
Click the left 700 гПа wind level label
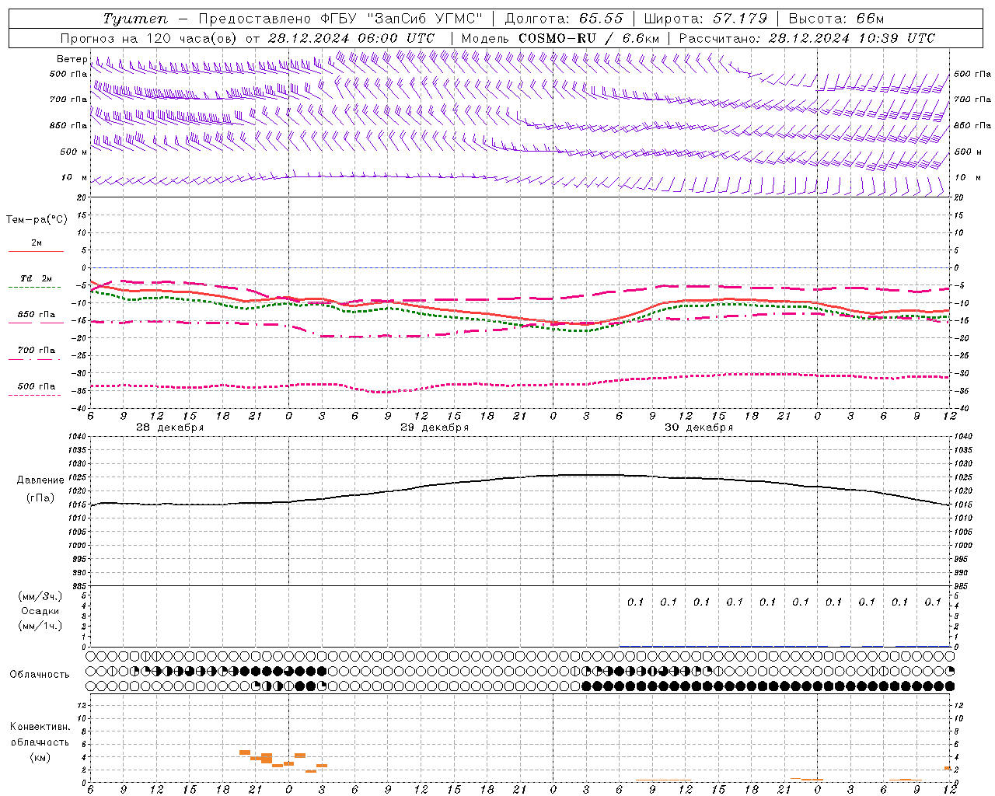68,99
